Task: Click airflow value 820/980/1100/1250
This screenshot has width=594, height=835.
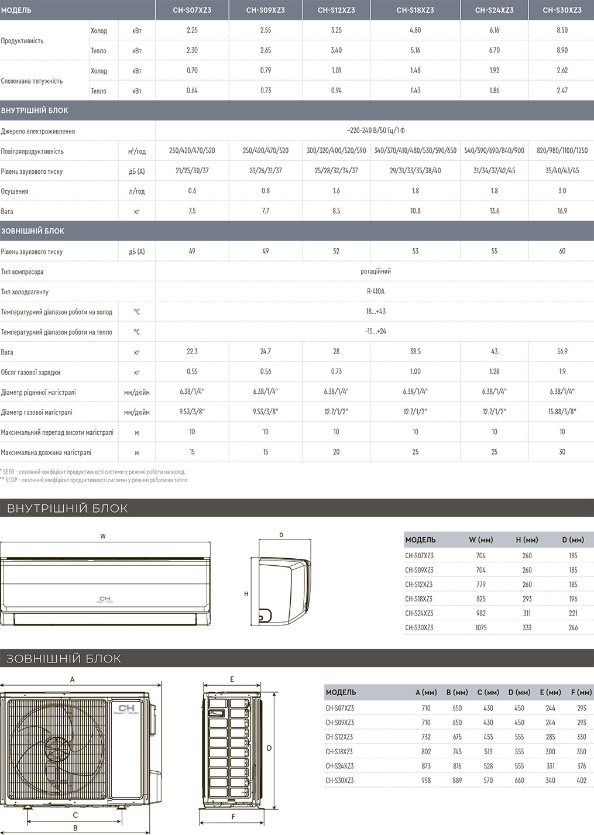Action: coord(562,151)
